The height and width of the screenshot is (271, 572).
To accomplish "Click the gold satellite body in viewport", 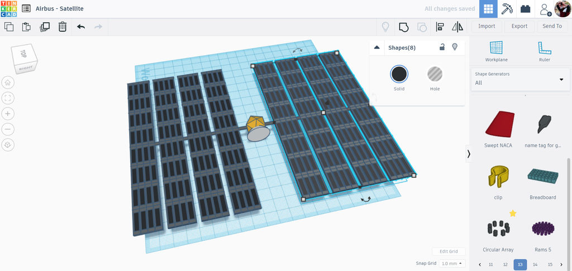I will pos(255,124).
